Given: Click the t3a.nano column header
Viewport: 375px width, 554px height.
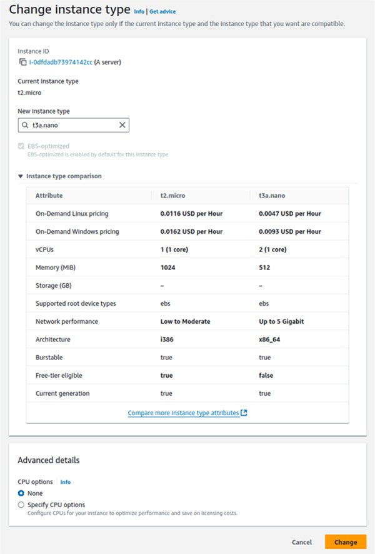Looking at the screenshot, I should [x=272, y=196].
